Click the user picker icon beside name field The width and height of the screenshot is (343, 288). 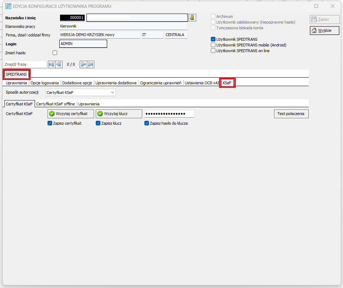point(192,18)
